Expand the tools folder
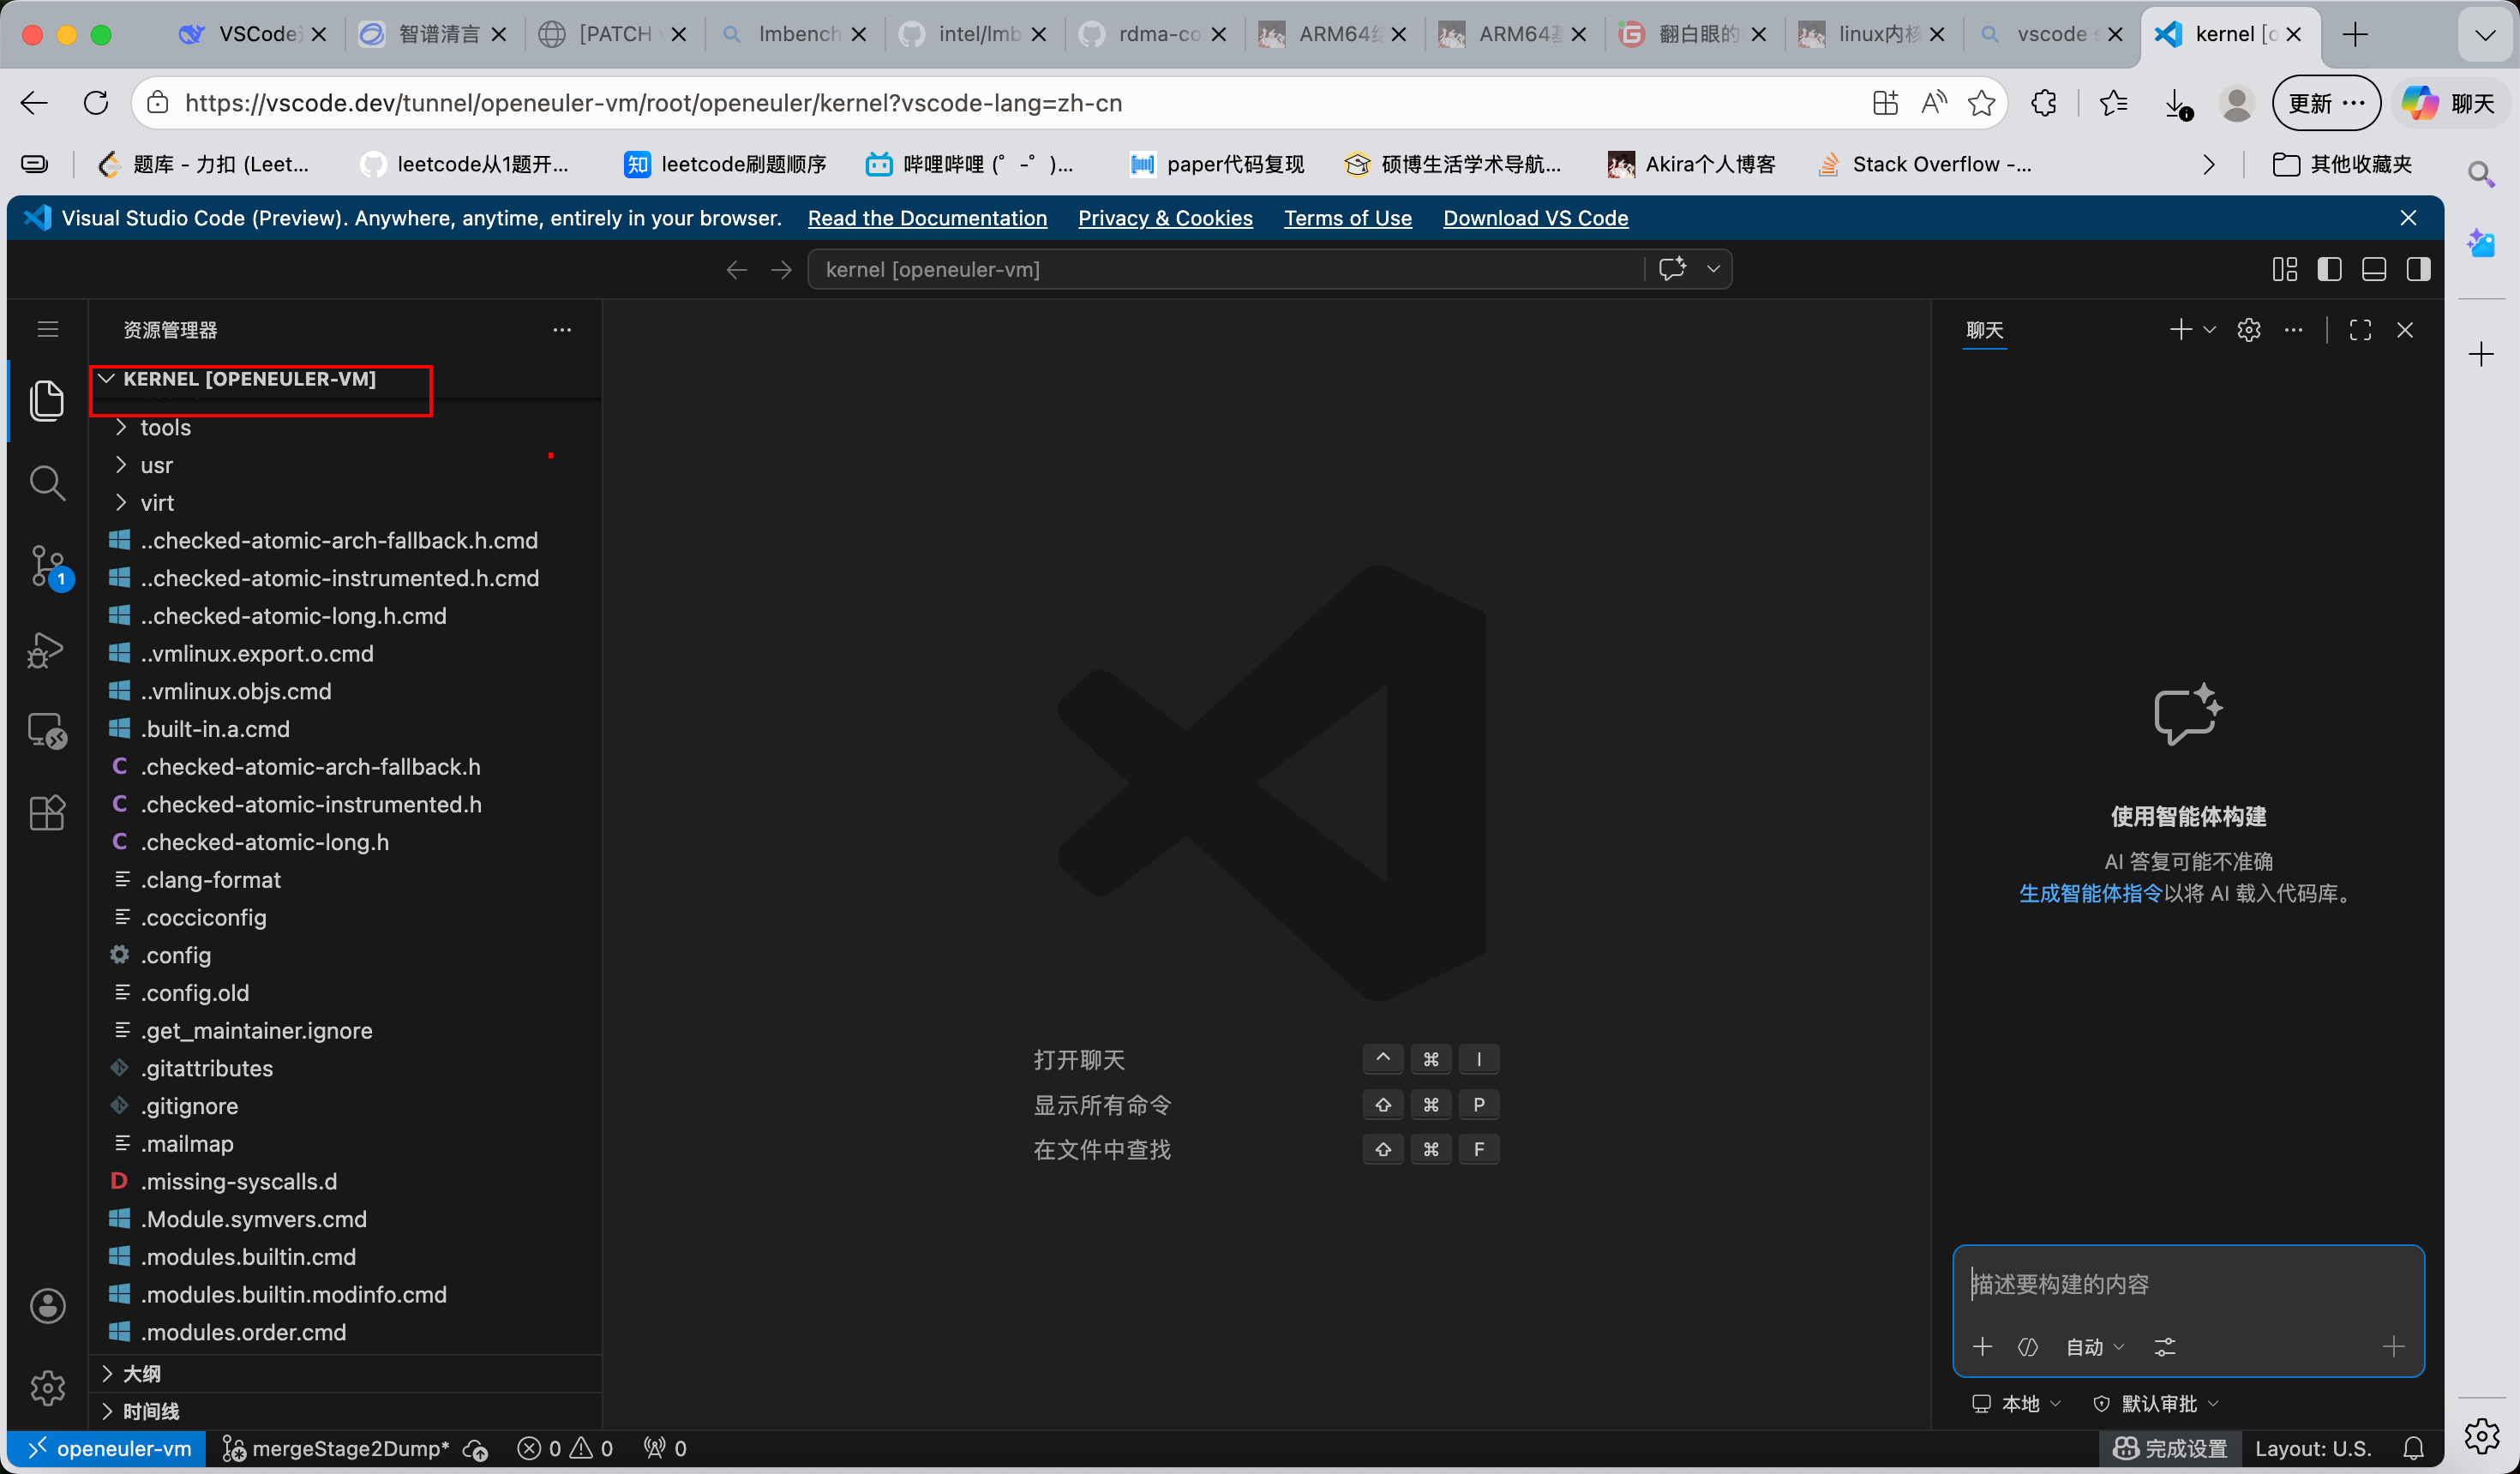This screenshot has width=2520, height=1474. (x=166, y=427)
